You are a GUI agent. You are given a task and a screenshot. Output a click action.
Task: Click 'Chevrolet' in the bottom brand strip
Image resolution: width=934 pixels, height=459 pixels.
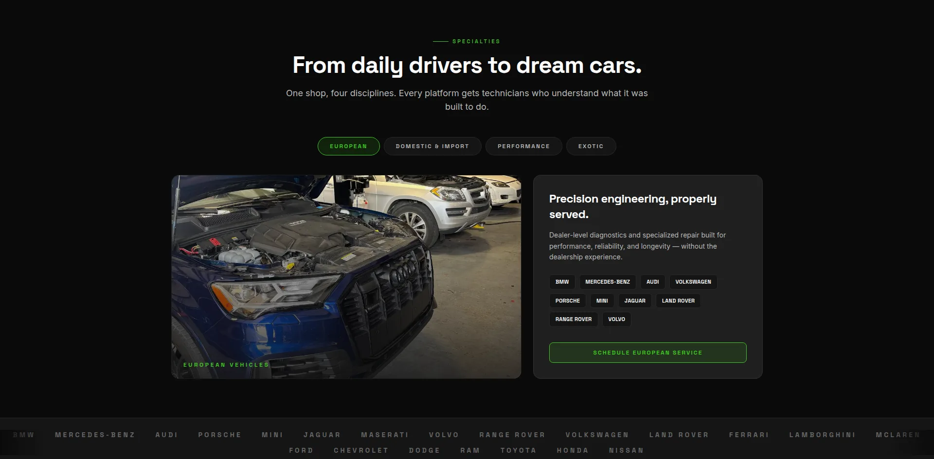[x=361, y=450]
